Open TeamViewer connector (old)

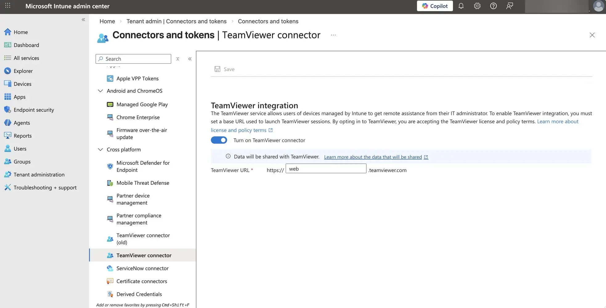pyautogui.click(x=143, y=239)
